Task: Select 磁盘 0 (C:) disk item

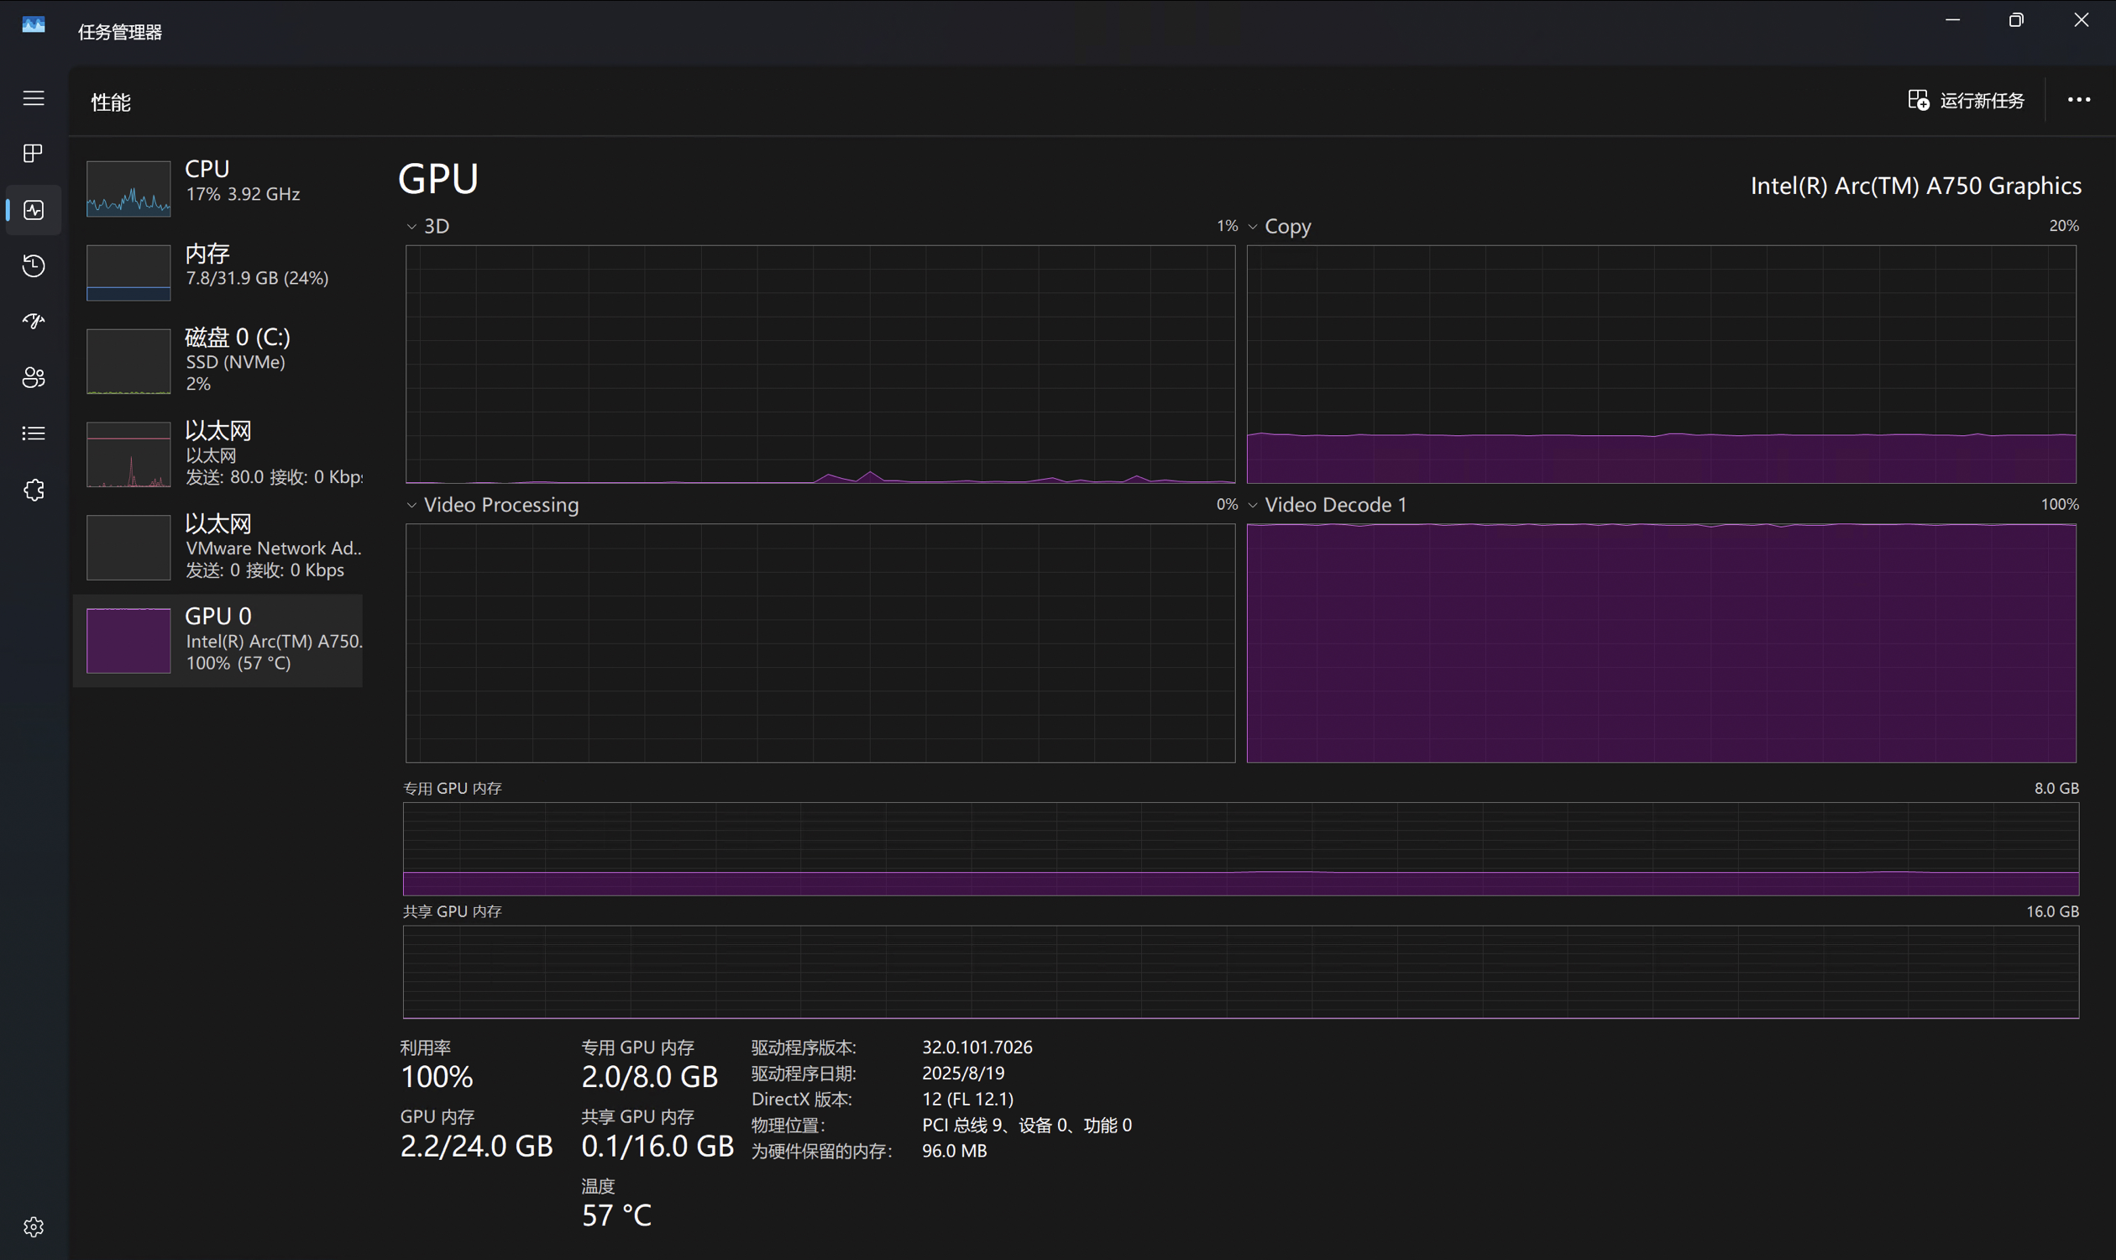Action: tap(221, 360)
